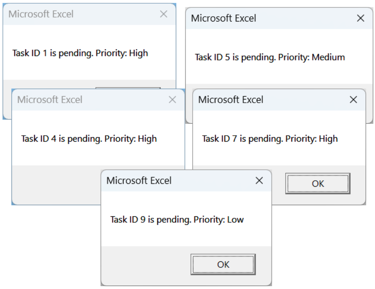Close the Task ID 7 message box
The image size is (375, 289).
(x=353, y=100)
